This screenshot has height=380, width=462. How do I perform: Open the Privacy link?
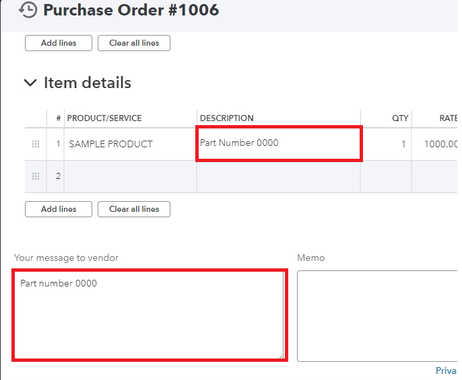[x=447, y=371]
